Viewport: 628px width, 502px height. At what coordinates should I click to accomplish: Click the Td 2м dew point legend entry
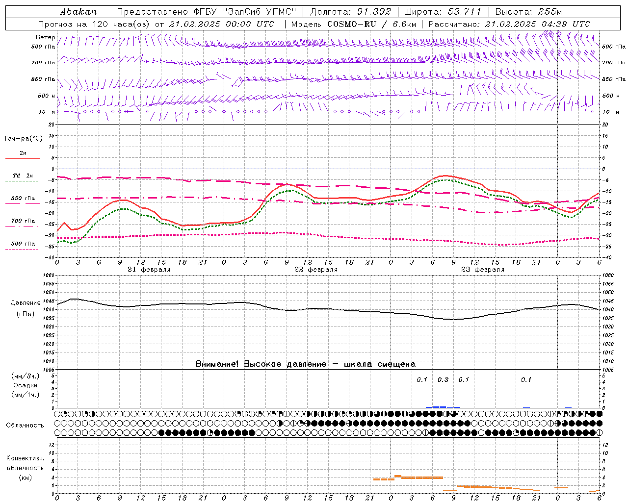click(23, 176)
